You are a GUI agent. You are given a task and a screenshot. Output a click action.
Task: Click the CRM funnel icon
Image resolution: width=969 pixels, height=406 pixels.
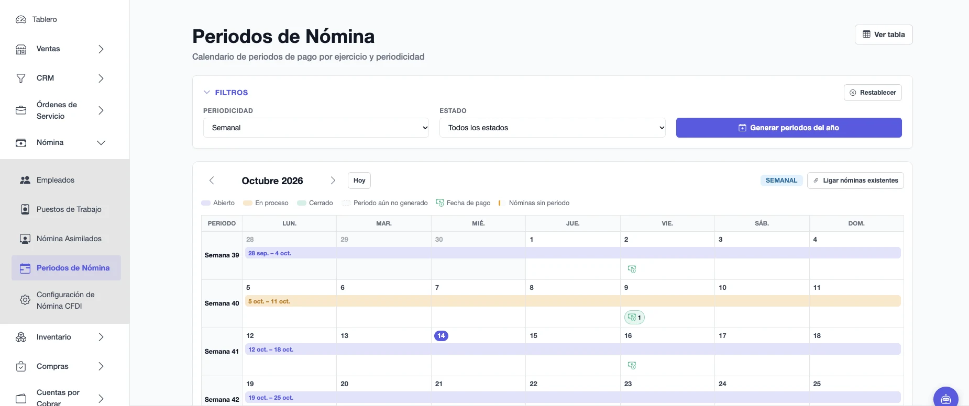point(21,78)
